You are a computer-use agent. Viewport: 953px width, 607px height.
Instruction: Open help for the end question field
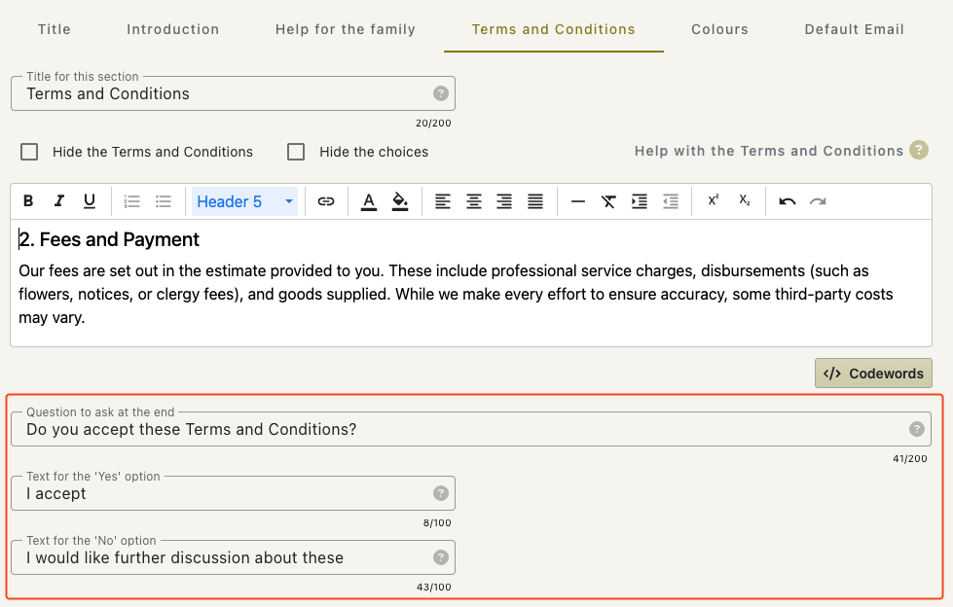(x=917, y=429)
